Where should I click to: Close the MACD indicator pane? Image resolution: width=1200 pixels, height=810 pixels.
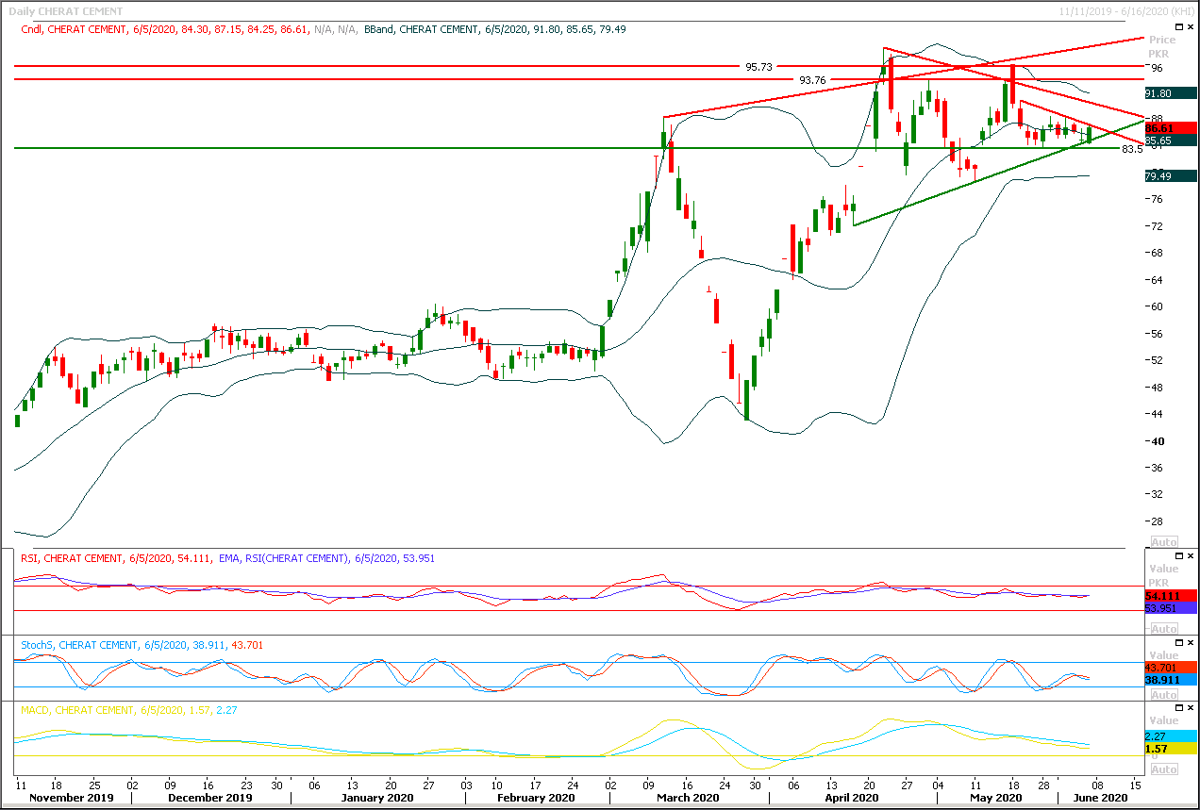click(x=1190, y=708)
